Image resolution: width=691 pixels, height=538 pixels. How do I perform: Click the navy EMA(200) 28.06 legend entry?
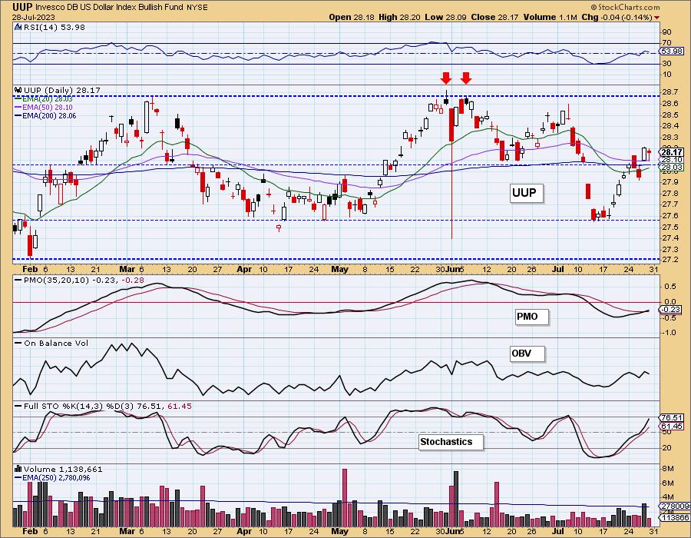pos(45,115)
